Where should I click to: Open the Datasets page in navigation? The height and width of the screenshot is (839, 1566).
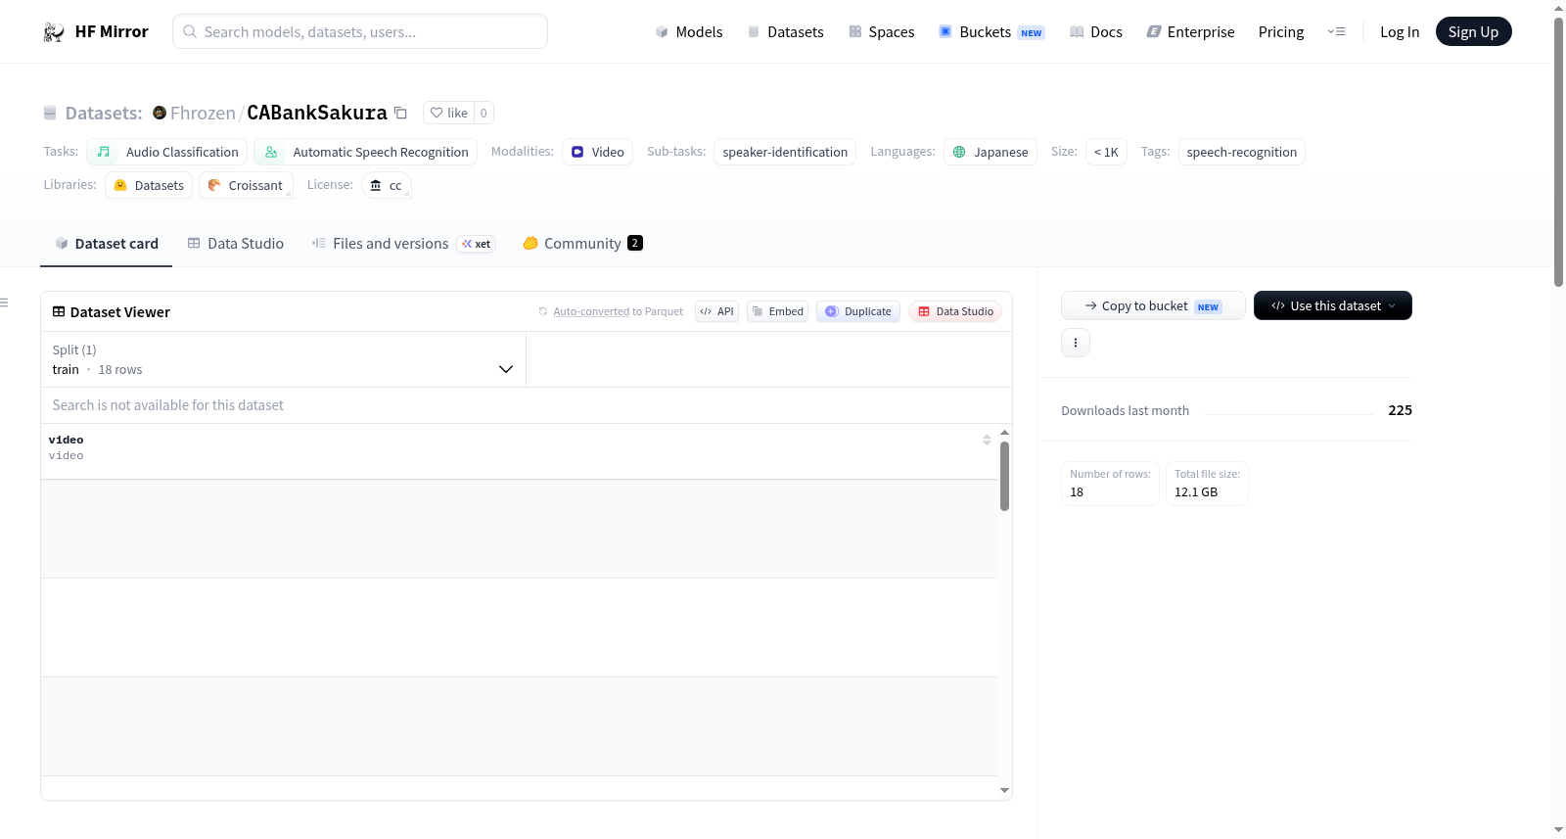coord(785,31)
